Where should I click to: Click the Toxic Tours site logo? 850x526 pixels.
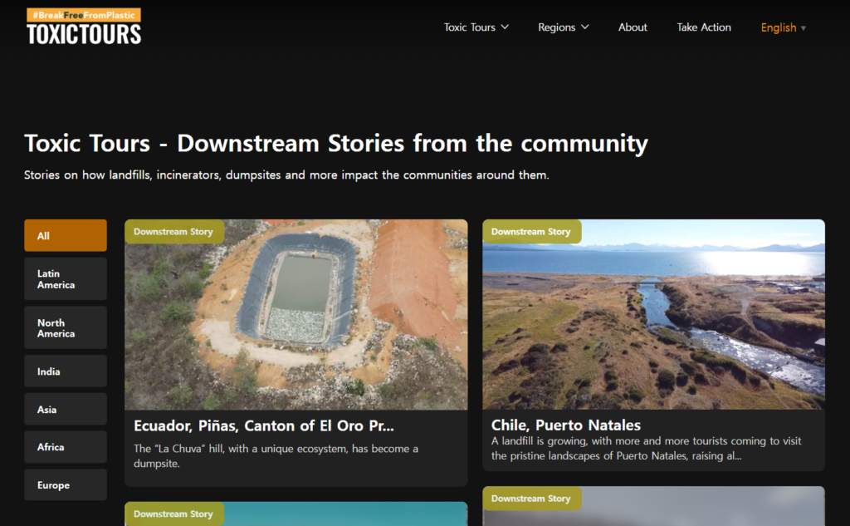(84, 27)
